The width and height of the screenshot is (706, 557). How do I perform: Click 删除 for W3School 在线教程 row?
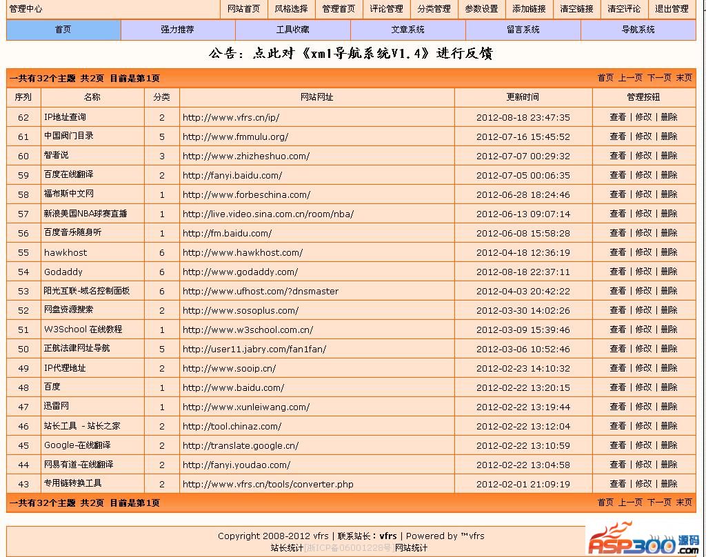point(669,330)
